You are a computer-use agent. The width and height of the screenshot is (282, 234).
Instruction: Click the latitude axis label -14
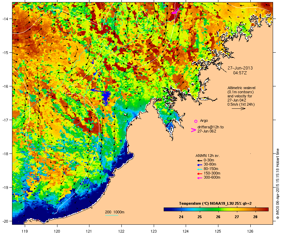(x=5, y=19)
